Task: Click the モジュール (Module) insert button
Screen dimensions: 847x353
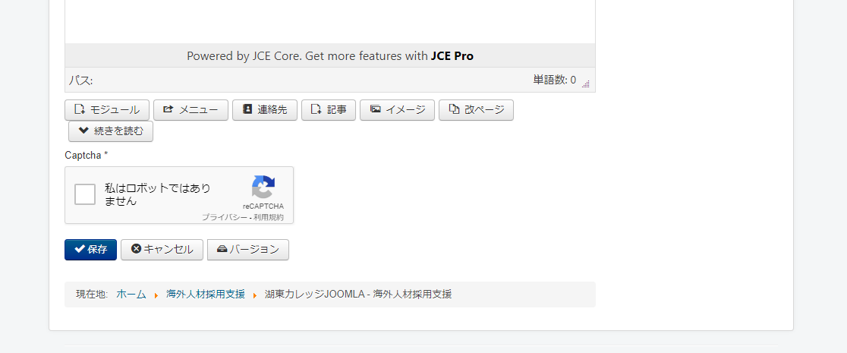Action: [x=107, y=110]
